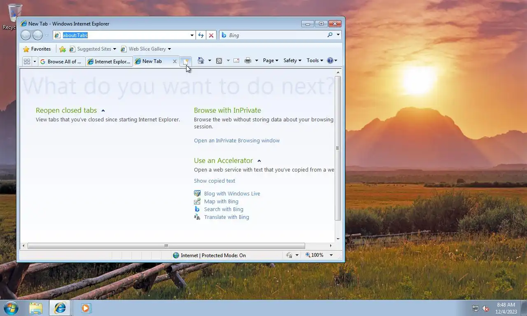This screenshot has width=527, height=316.
Task: Click the 100% zoom level button
Action: pos(315,256)
